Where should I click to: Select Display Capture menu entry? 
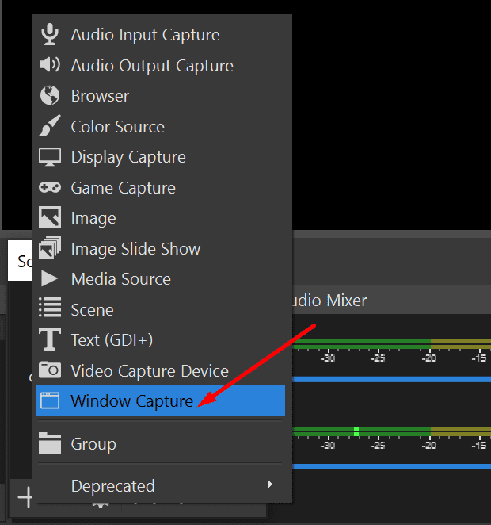[161, 157]
